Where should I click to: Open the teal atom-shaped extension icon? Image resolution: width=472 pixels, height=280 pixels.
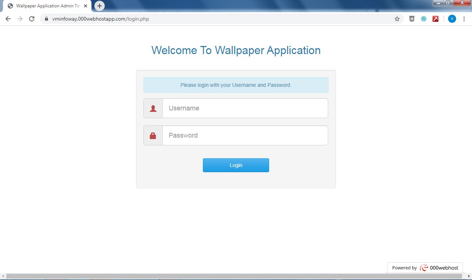(x=424, y=19)
